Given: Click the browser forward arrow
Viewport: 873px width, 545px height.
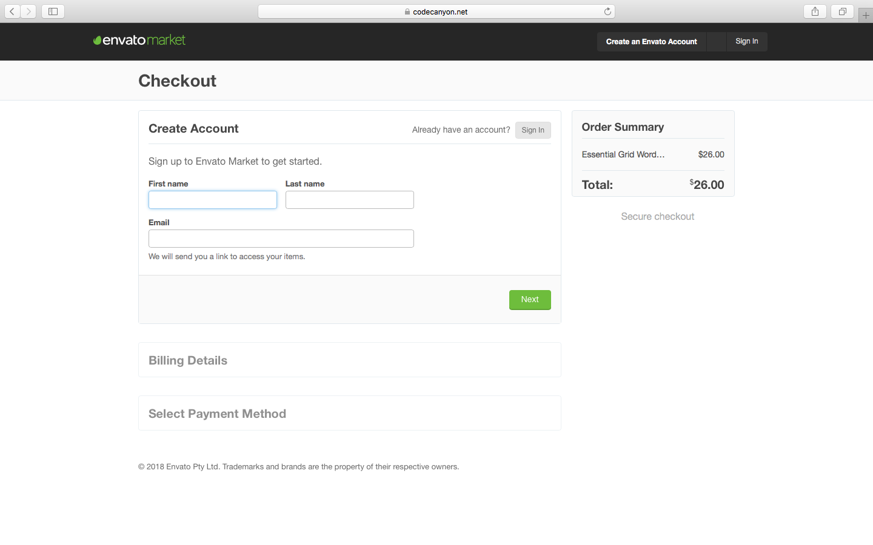Looking at the screenshot, I should click(28, 12).
